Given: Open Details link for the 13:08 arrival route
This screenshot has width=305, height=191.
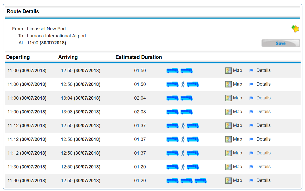Looking at the screenshot, I should (x=263, y=112).
